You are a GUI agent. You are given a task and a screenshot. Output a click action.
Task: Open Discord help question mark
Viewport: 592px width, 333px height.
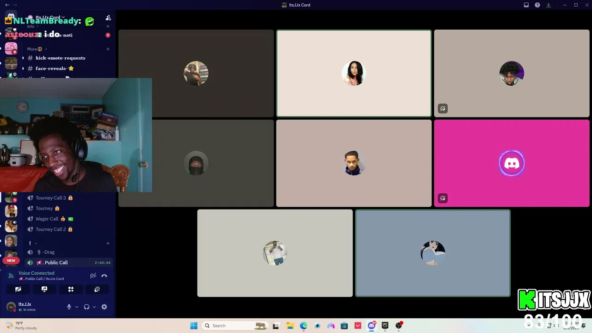(537, 5)
